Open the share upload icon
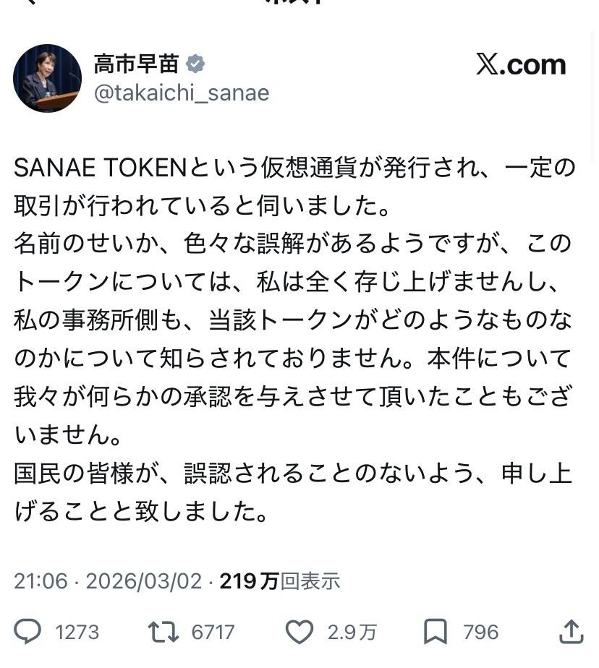Image resolution: width=599 pixels, height=668 pixels. [x=572, y=631]
